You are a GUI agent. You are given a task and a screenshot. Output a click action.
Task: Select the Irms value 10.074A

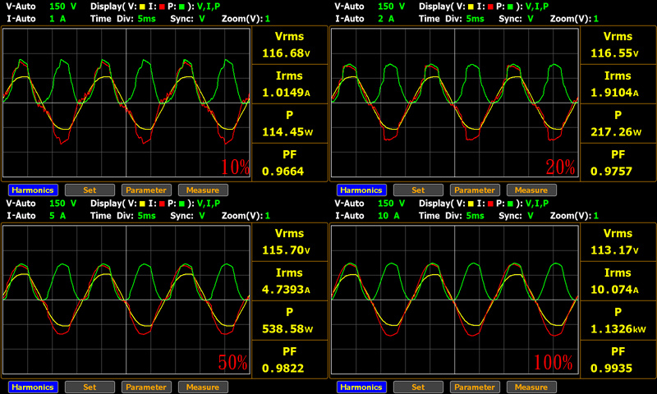tap(614, 289)
